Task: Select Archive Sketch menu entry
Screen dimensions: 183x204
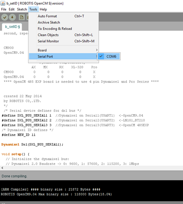Action: [x=63, y=22]
